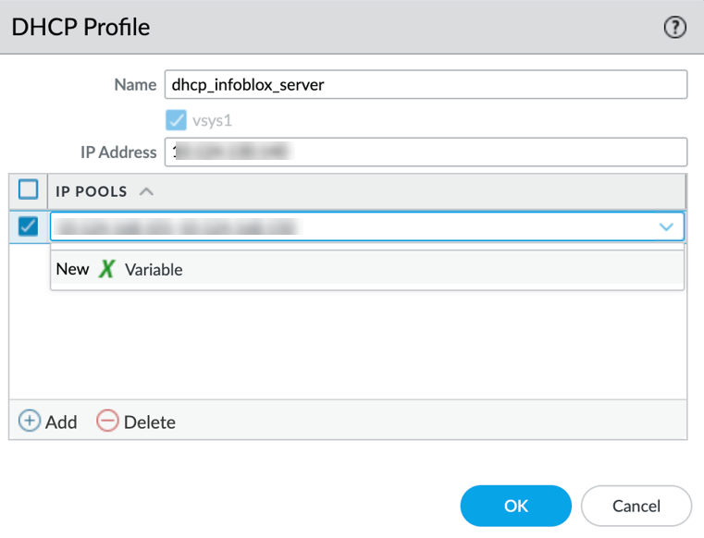Screen dimensions: 704x538
Task: Click the Add label text
Action: 61,422
